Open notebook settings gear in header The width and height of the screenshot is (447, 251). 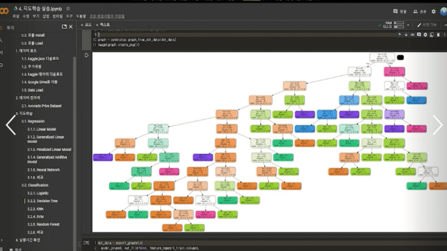click(x=433, y=11)
